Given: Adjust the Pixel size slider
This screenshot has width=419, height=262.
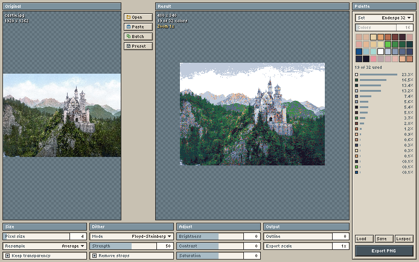Looking at the screenshot, I should point(36,237).
